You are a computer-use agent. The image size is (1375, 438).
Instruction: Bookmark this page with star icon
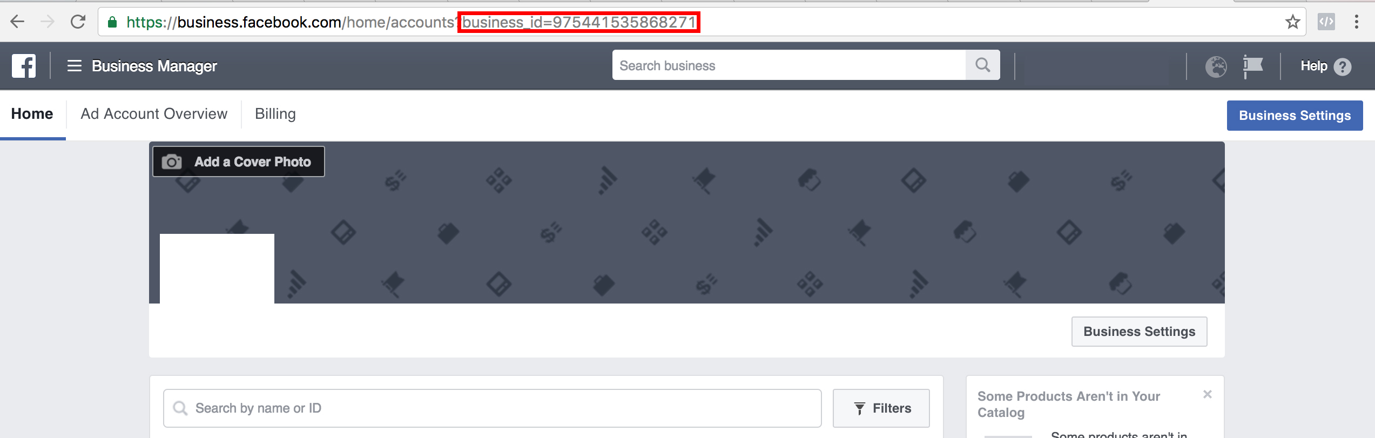click(1292, 22)
